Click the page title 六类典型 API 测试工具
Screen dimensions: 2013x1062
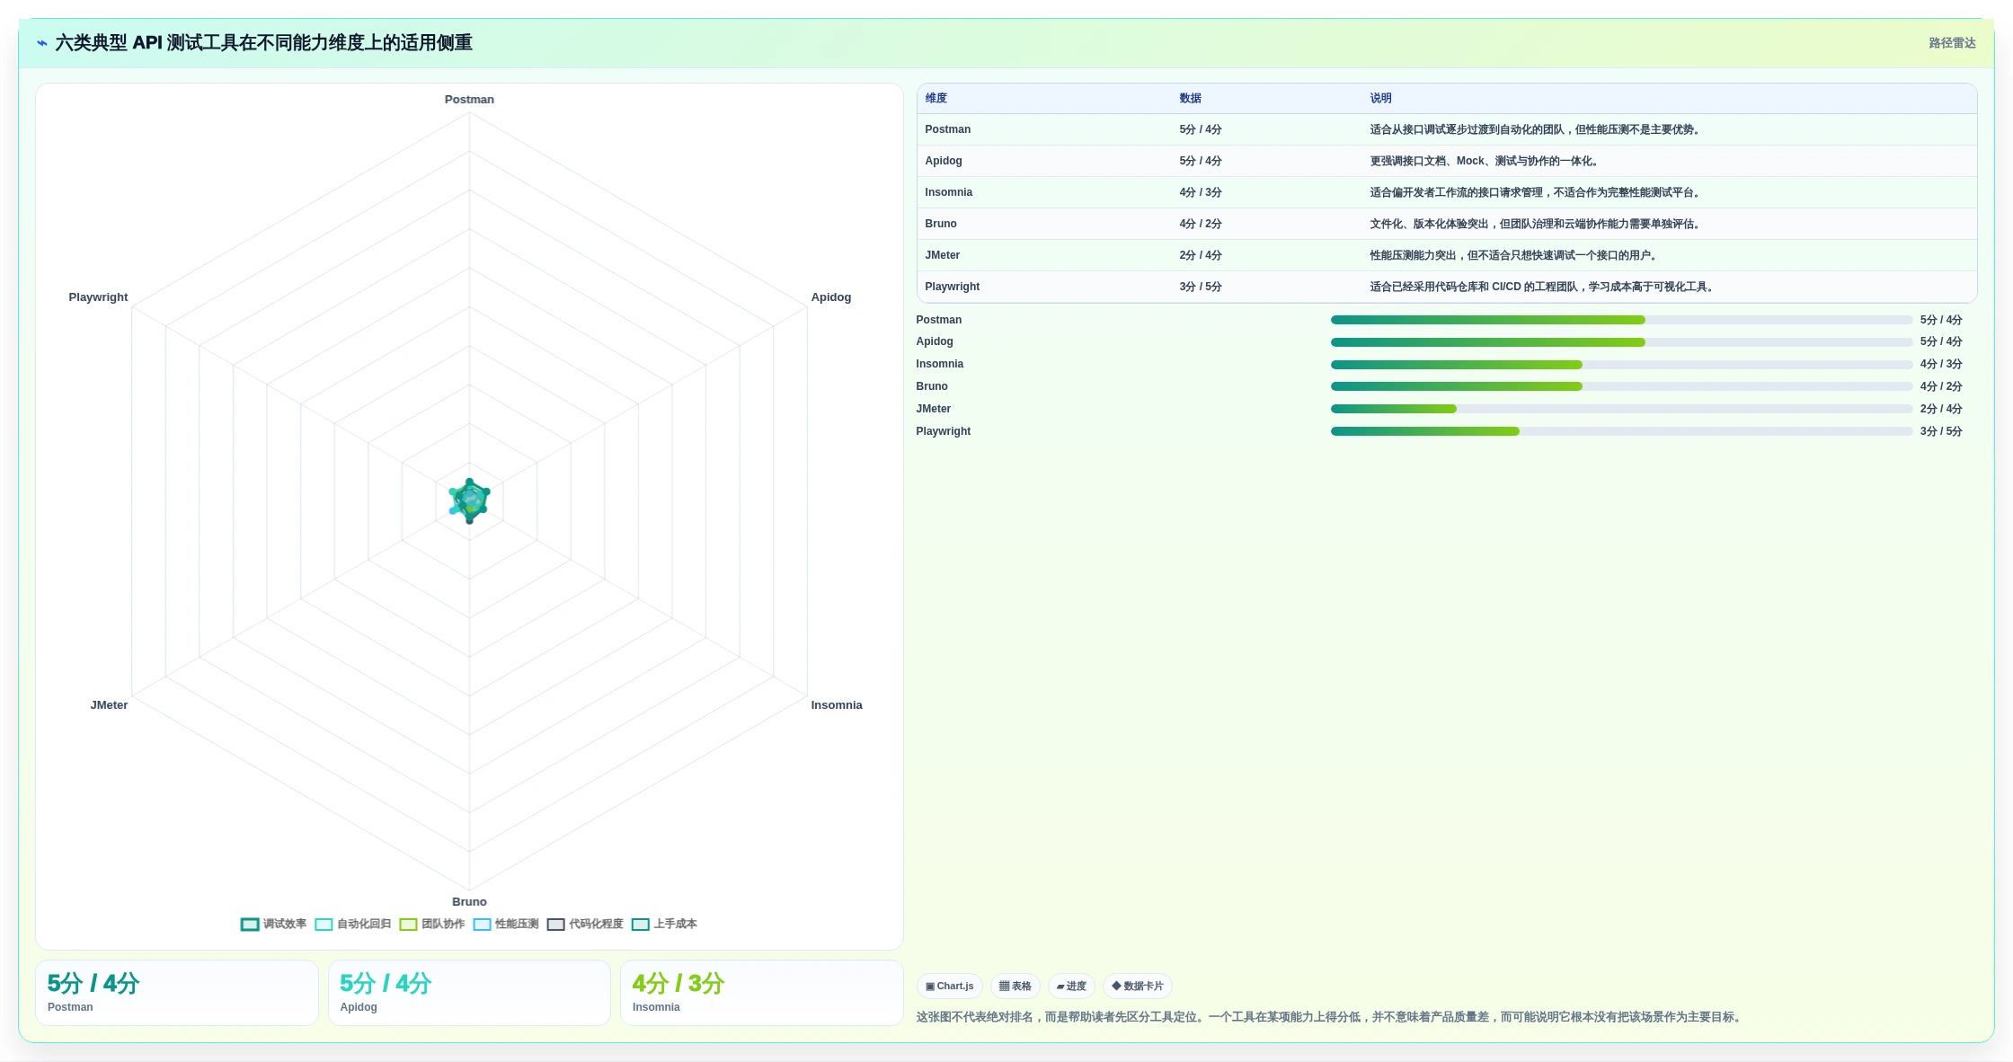(x=263, y=43)
